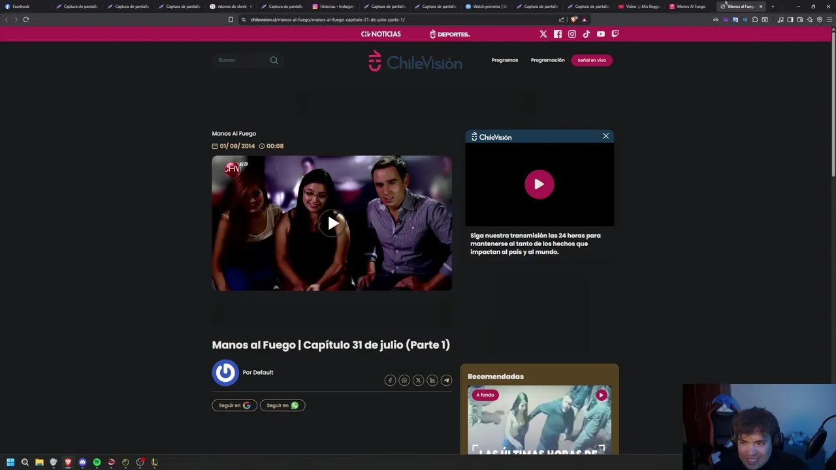Open CHV Noticias link
This screenshot has width=836, height=470.
381,34
